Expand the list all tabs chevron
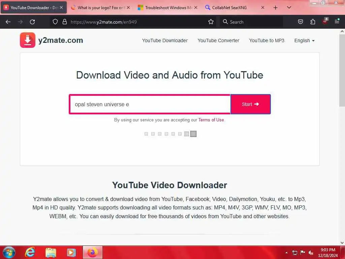Screen dimensions: 345x259 coord(289,7)
